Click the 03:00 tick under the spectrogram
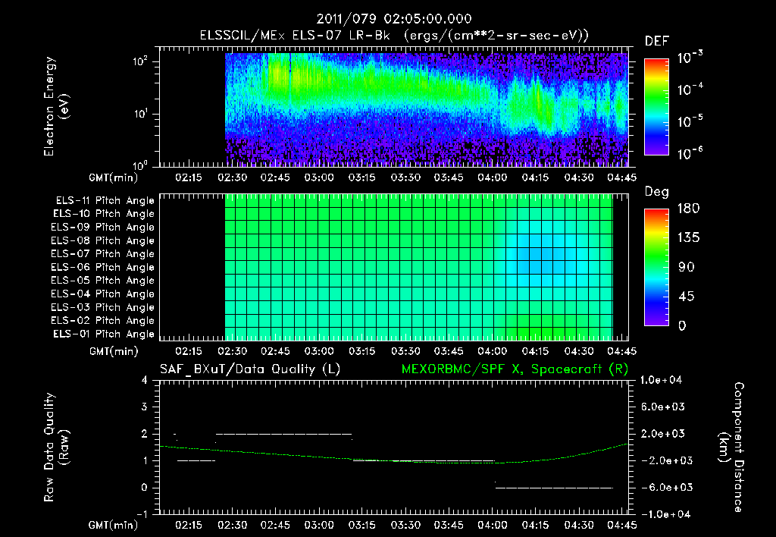Screen dimensions: 776x537 coord(319,177)
